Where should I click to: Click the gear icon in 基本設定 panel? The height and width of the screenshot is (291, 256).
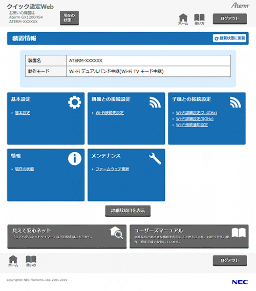tap(75, 102)
